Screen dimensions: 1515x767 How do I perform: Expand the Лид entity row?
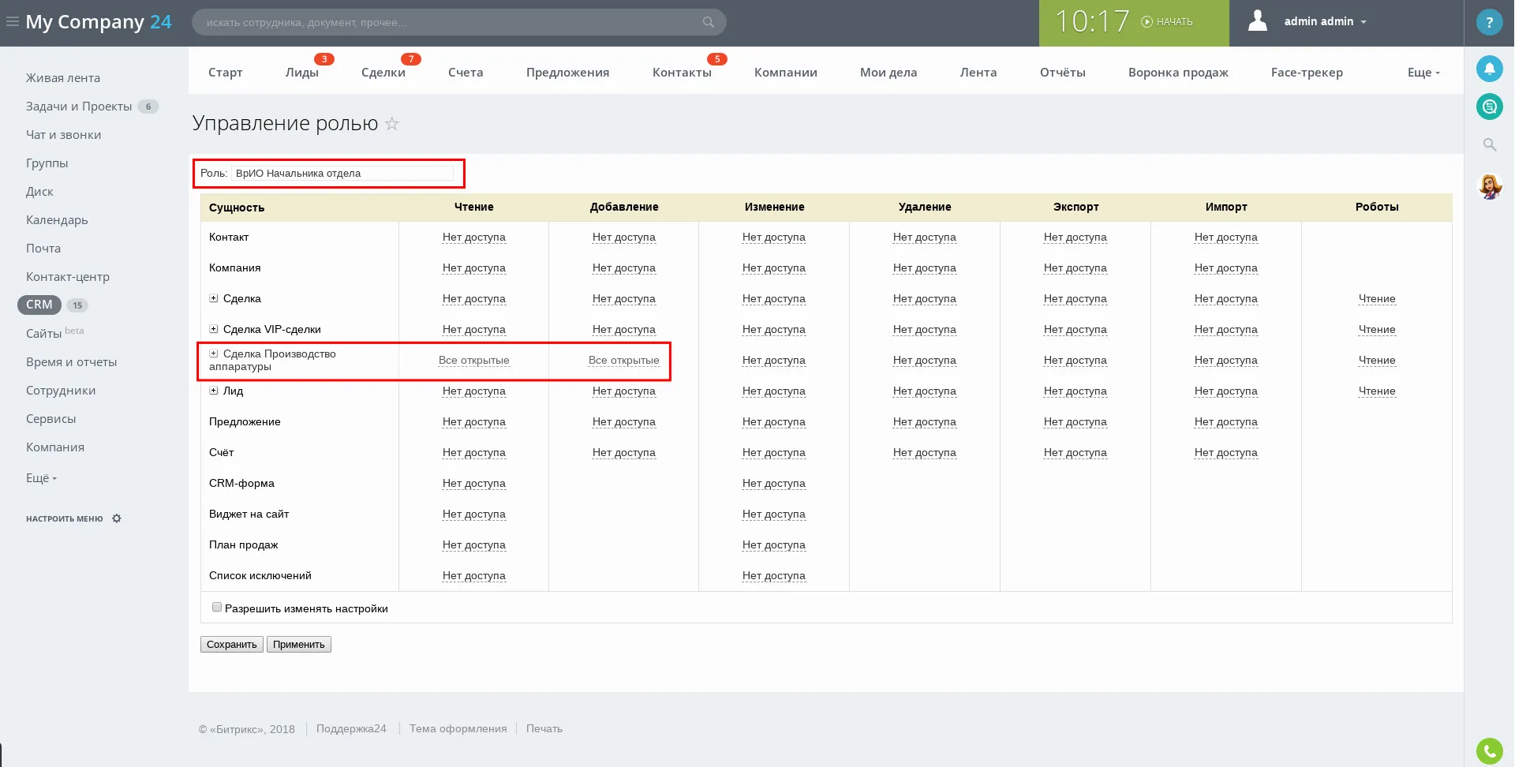pyautogui.click(x=214, y=391)
